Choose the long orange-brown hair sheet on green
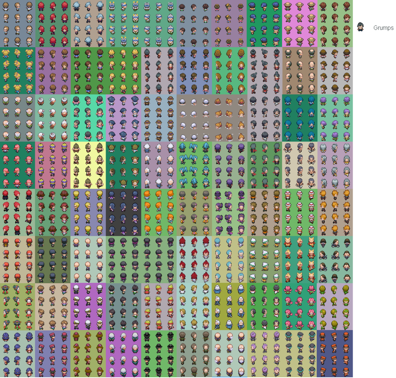 tap(229, 71)
